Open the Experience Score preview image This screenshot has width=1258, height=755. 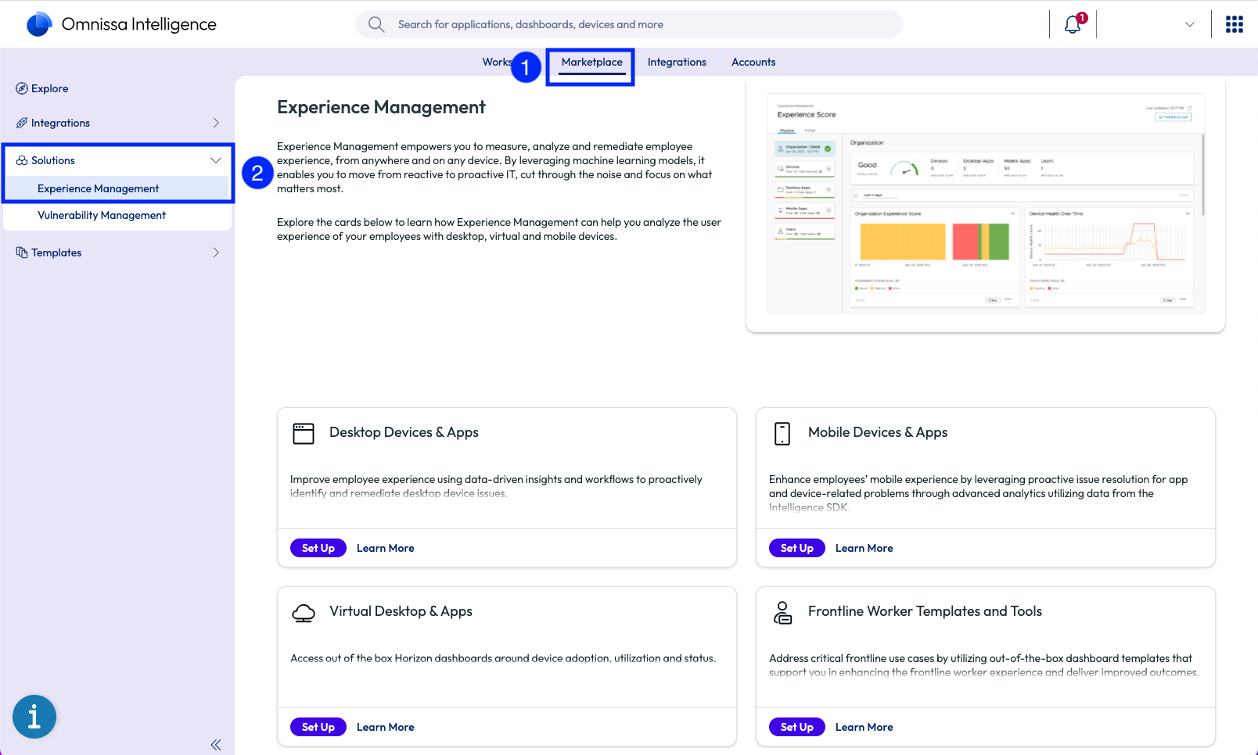(986, 204)
